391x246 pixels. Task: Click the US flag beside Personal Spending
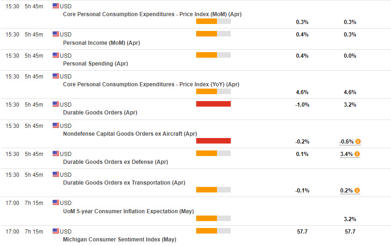[x=56, y=55]
